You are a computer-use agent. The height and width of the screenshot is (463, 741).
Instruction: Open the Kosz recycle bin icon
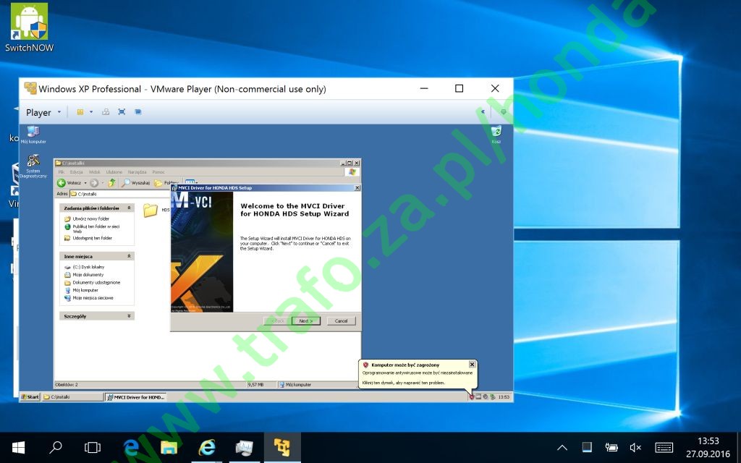(496, 135)
